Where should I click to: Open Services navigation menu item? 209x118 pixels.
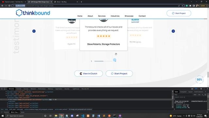(x=102, y=16)
